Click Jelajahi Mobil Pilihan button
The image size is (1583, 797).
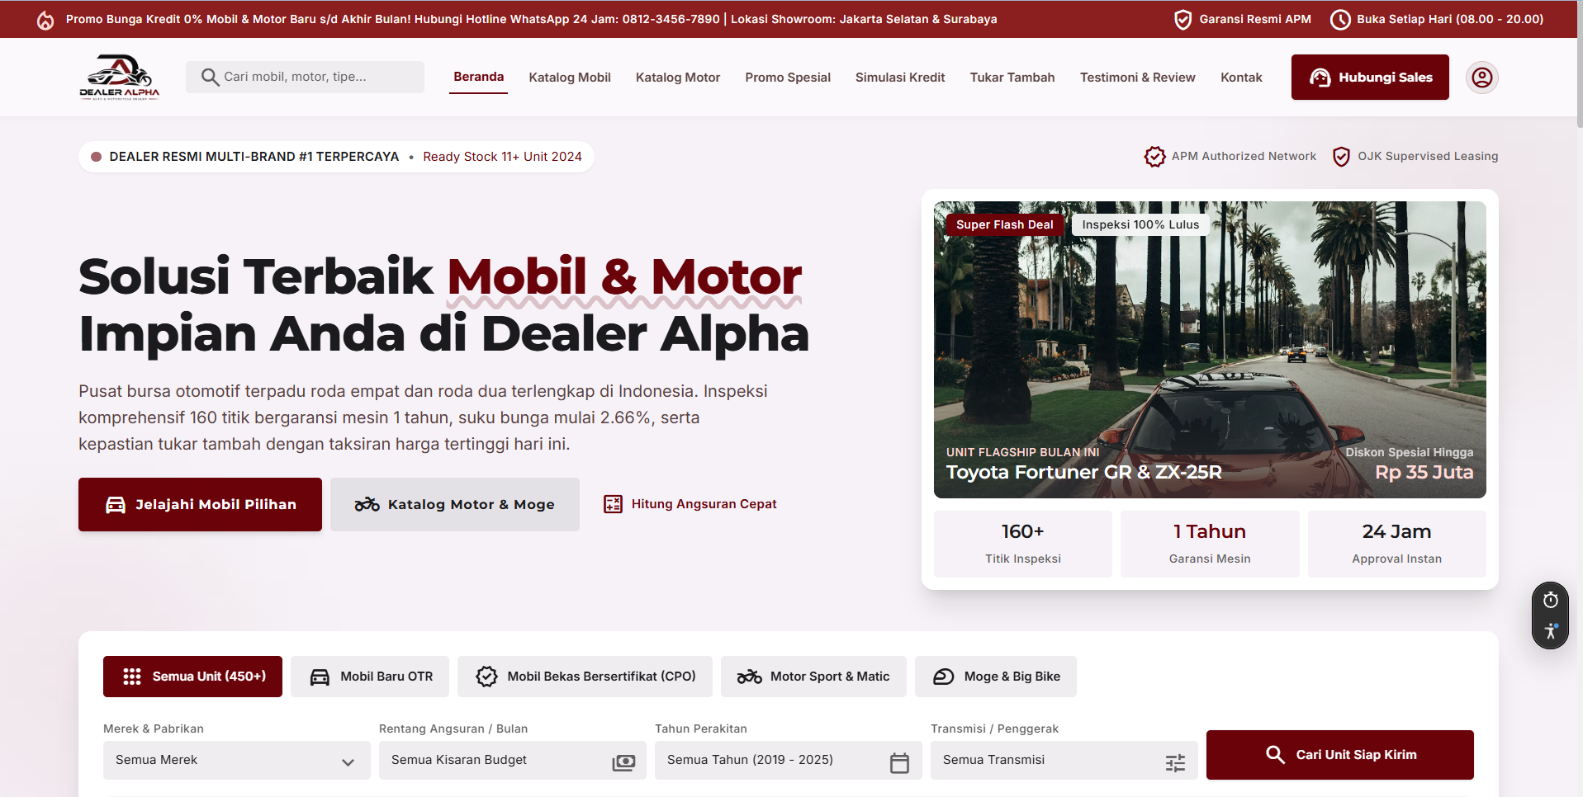[200, 504]
